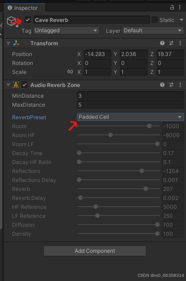Select the Inspector tab

pyautogui.click(x=24, y=8)
